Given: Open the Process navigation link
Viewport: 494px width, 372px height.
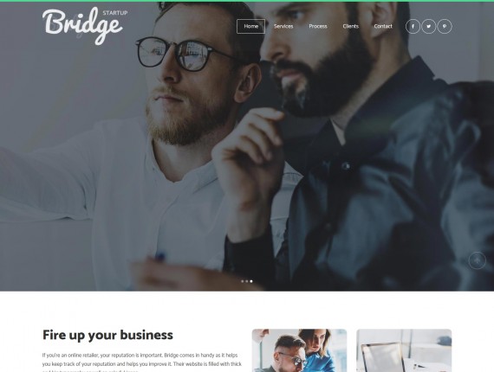Looking at the screenshot, I should click(318, 27).
